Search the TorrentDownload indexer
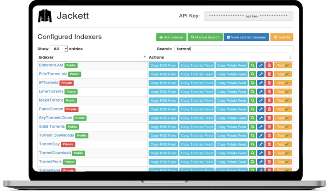This screenshot has height=191, width=329. (253, 153)
